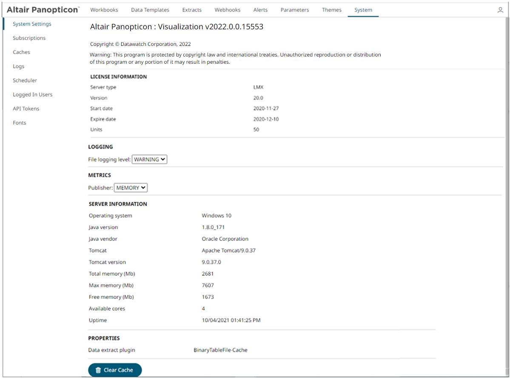Navigate to the Extracts page
Viewport: 510px width, 378px height.
click(x=191, y=9)
